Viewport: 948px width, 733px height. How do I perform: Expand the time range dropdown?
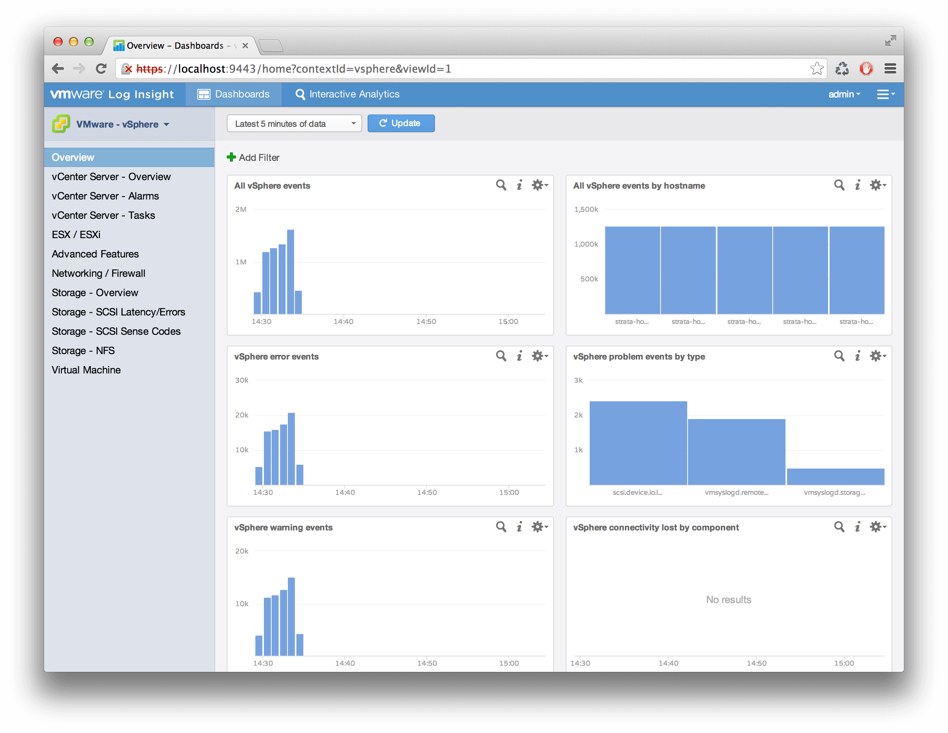coord(294,124)
